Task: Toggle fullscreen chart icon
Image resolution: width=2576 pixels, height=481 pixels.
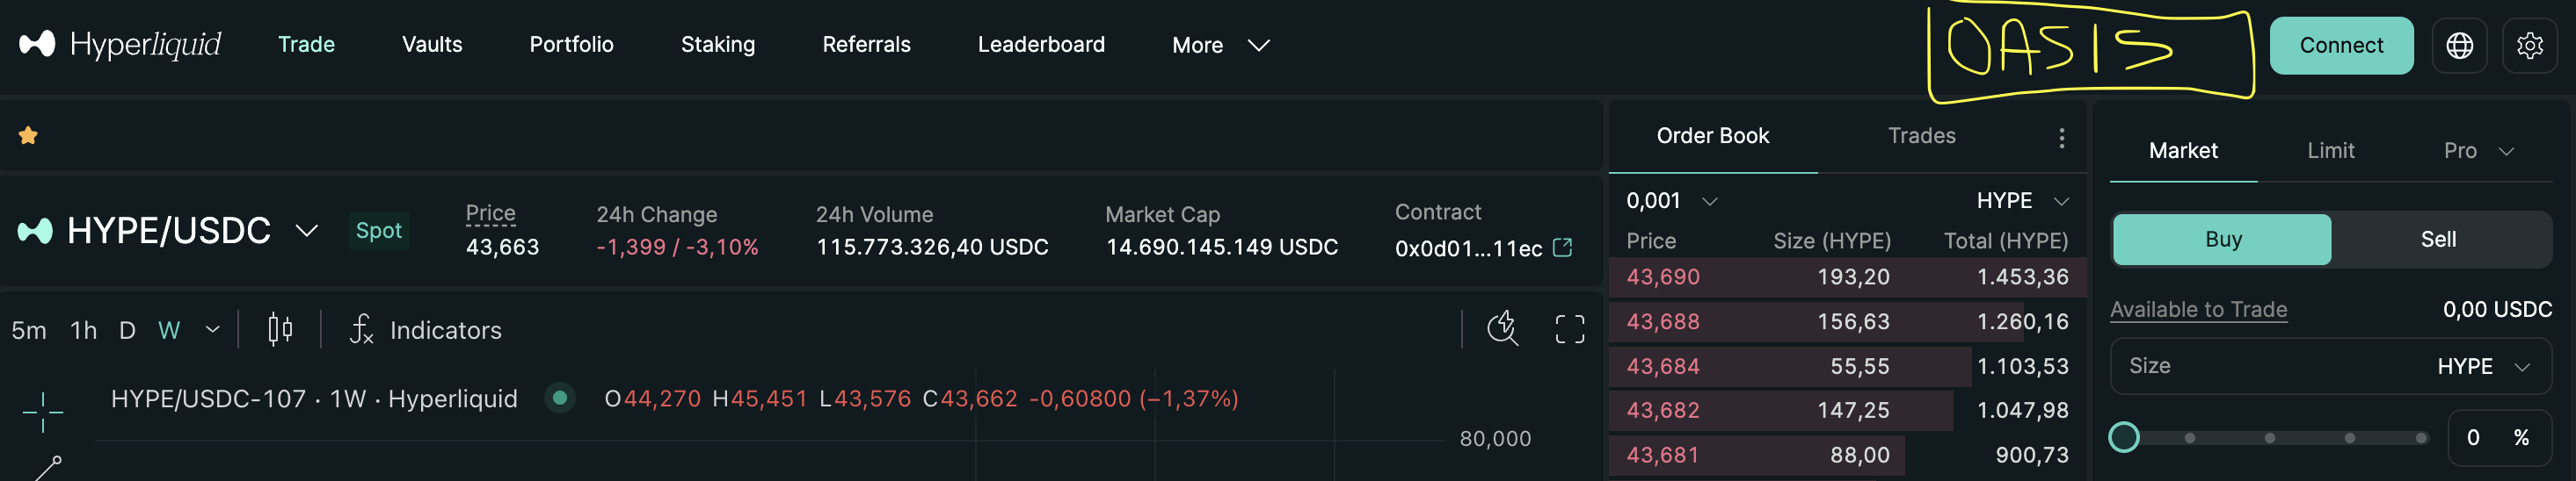Action: click(x=1569, y=329)
